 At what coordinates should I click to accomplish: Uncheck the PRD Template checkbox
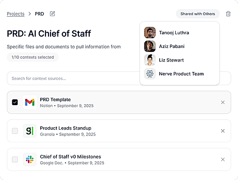(x=15, y=102)
